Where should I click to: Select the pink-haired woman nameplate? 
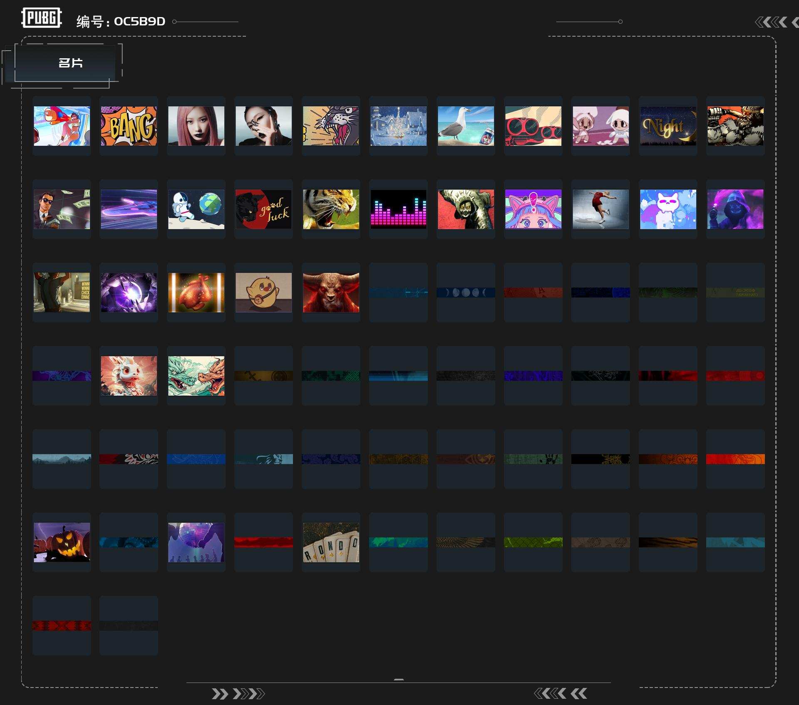tap(196, 126)
